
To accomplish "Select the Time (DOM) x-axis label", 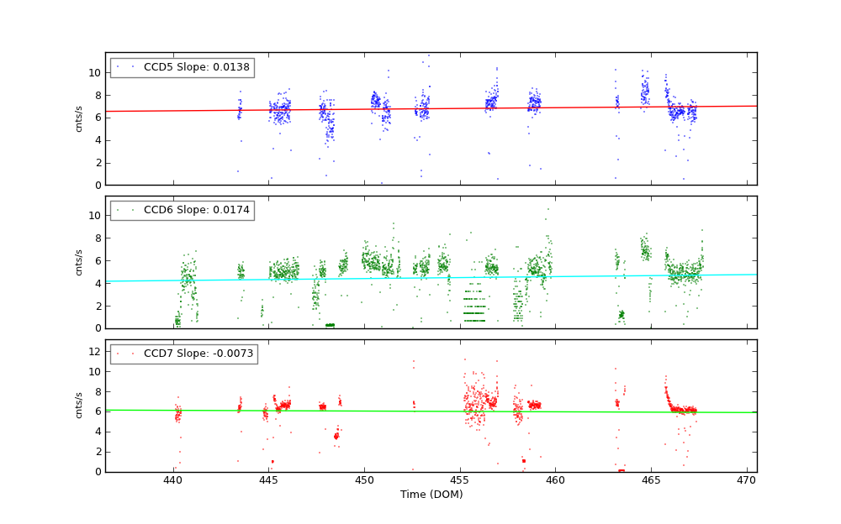I will coord(431,495).
